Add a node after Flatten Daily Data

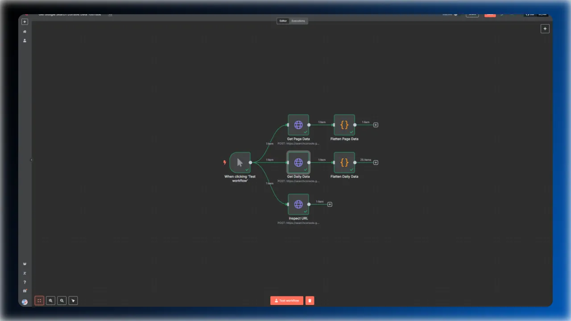[x=376, y=162]
